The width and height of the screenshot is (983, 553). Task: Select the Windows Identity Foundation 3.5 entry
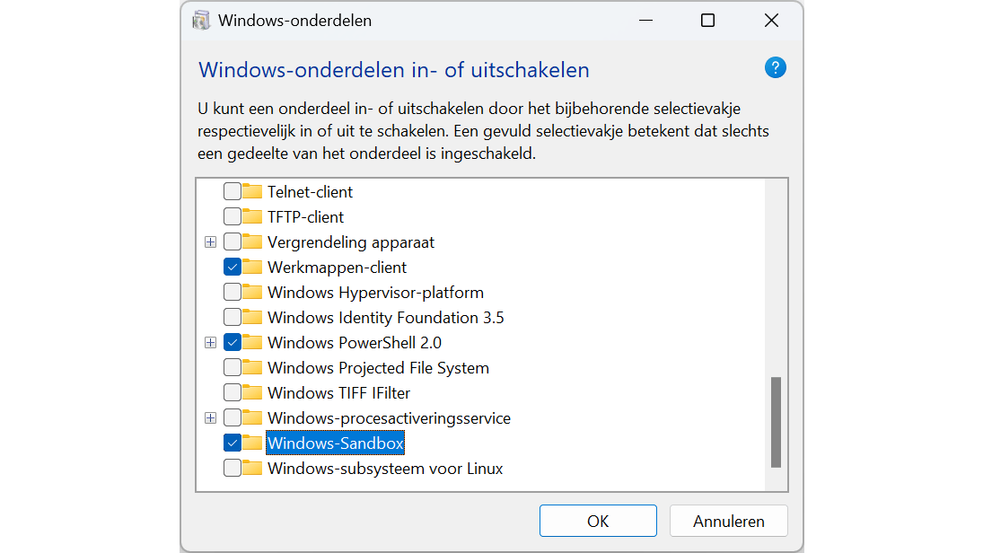tap(386, 317)
